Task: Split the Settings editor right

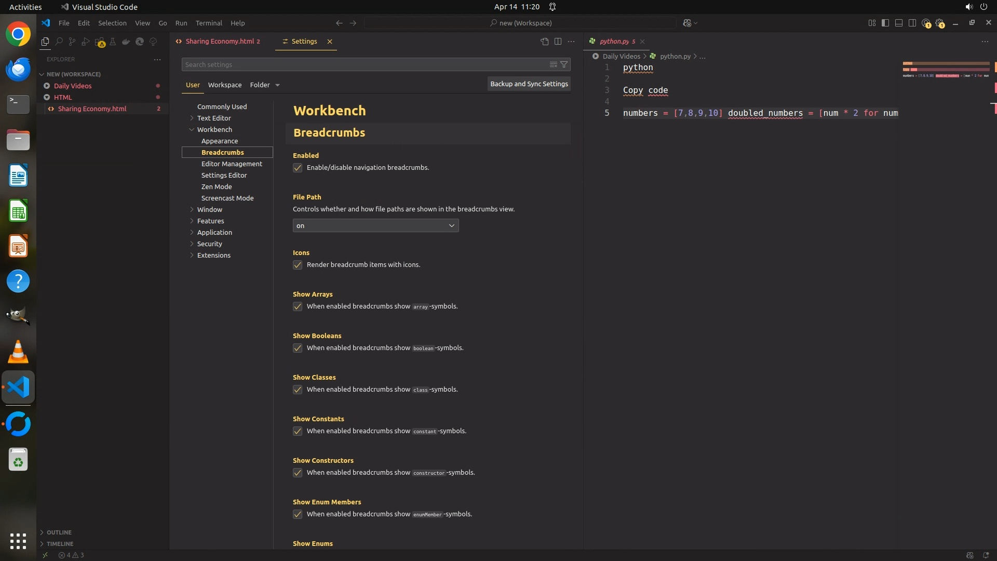Action: click(x=558, y=42)
